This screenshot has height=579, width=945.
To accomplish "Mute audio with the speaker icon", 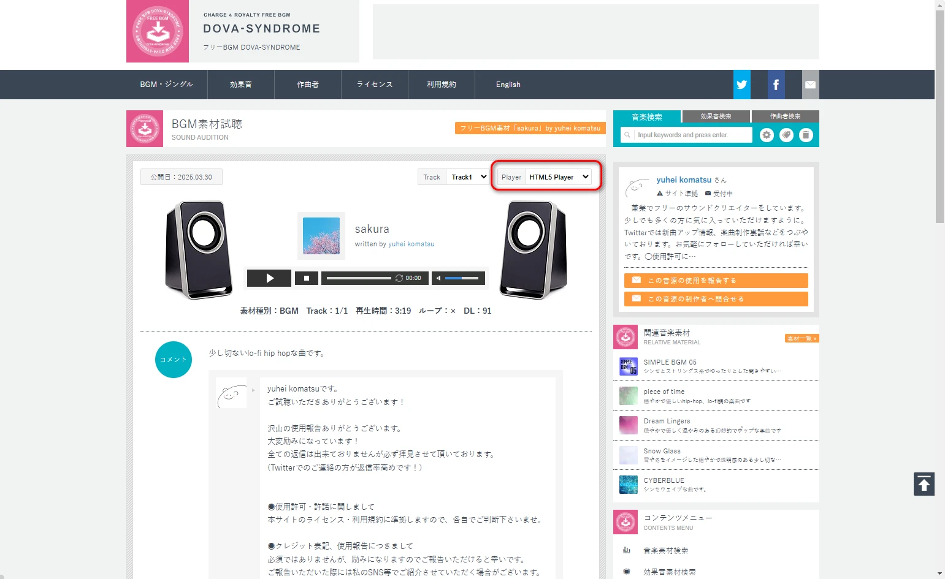I will point(438,278).
